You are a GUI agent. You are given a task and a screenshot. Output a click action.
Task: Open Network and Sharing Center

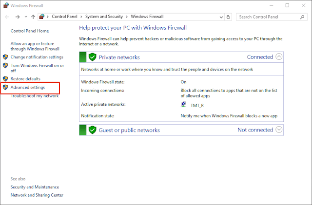click(37, 195)
